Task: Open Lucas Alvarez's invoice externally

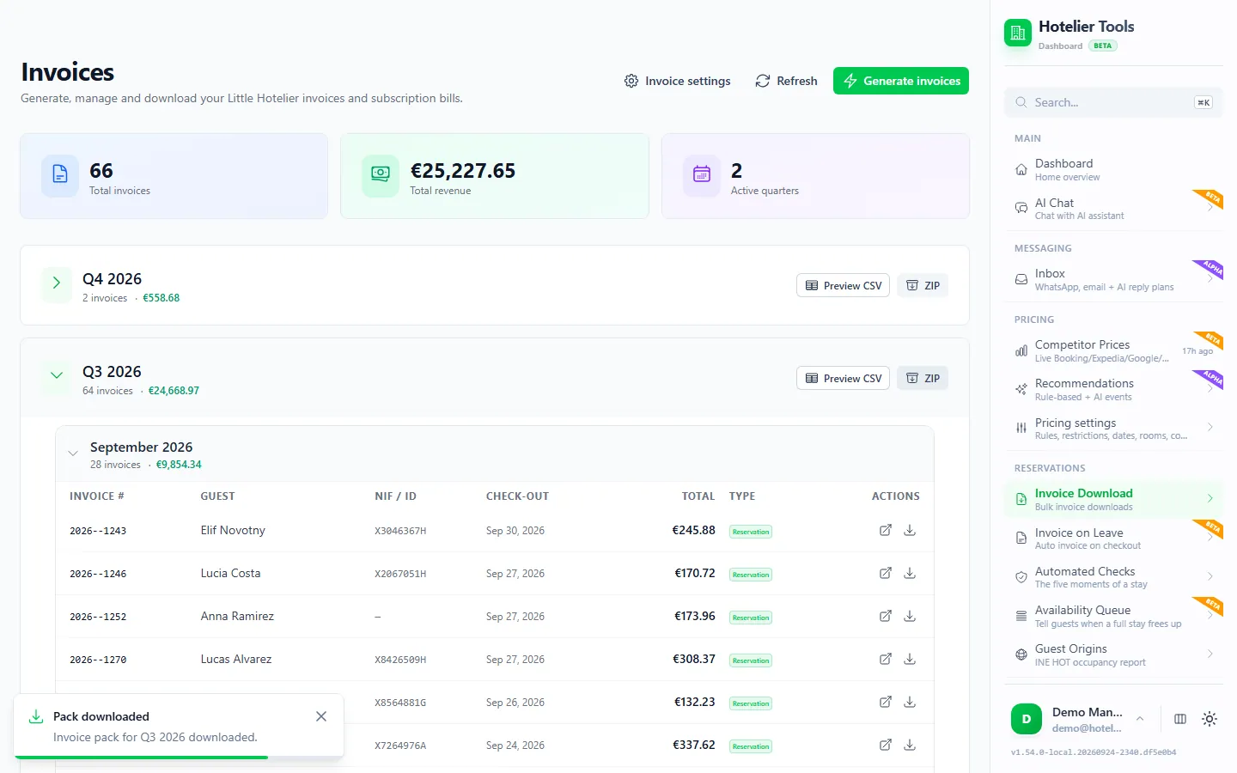Action: coord(886,659)
